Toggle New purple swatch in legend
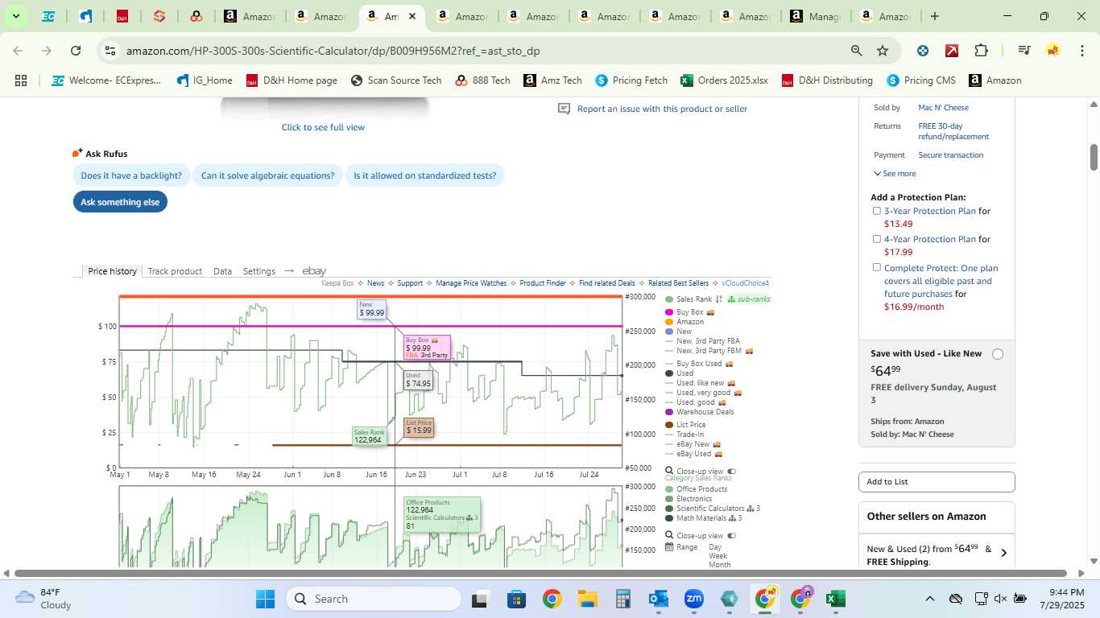The height and width of the screenshot is (618, 1100). [x=669, y=332]
